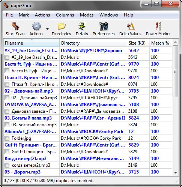The image size is (182, 187).
Task: Open the Actions gear icon
Action: pos(36,26)
